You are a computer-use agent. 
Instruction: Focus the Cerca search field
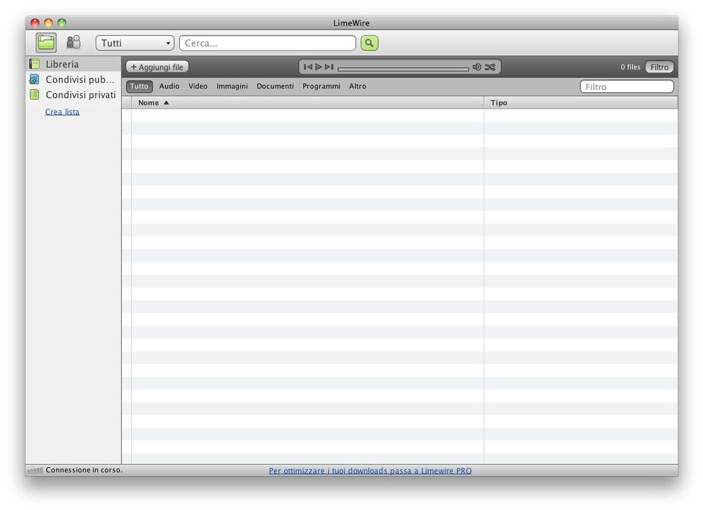pyautogui.click(x=267, y=43)
